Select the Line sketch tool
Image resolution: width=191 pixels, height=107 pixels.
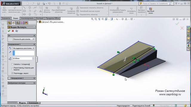tap(24, 8)
